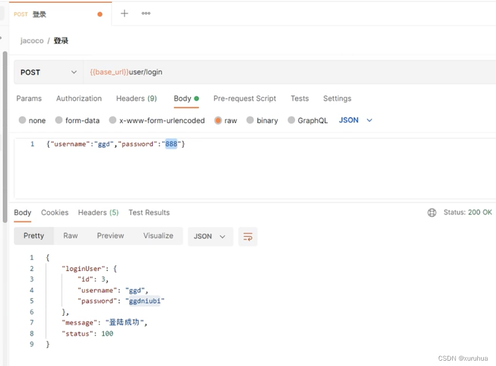Switch to response Cookies tab
Screen dimensions: 496x366
(x=55, y=212)
